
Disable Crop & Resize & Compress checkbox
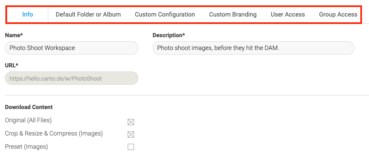131,135
